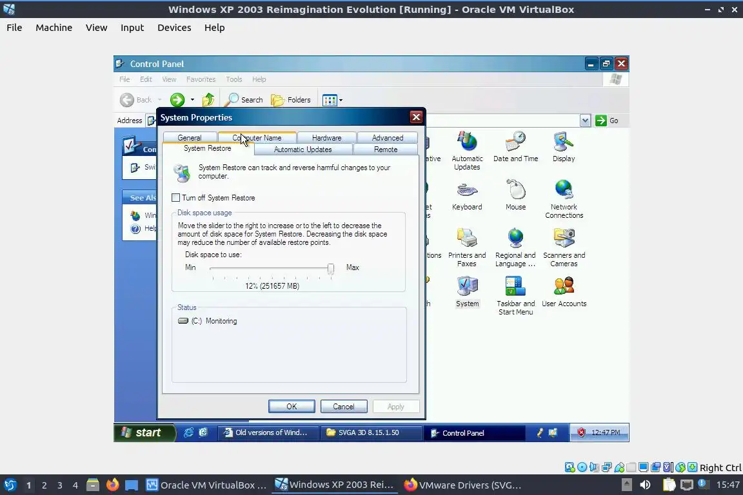Viewport: 743px width, 495px height.
Task: Open the VirtualBox Devices menu
Action: tap(174, 28)
